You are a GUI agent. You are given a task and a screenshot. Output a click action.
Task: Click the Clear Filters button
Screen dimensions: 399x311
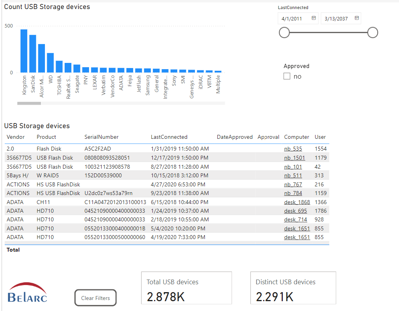click(95, 298)
